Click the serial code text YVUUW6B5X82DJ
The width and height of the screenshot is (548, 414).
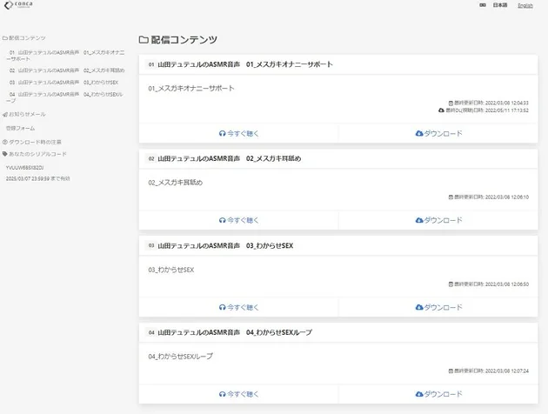tap(24, 168)
